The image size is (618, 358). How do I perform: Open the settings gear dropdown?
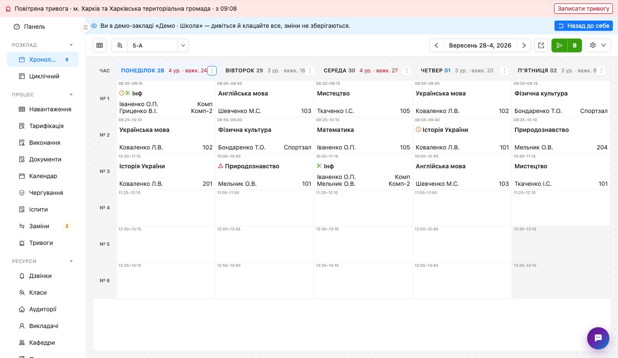(x=598, y=45)
